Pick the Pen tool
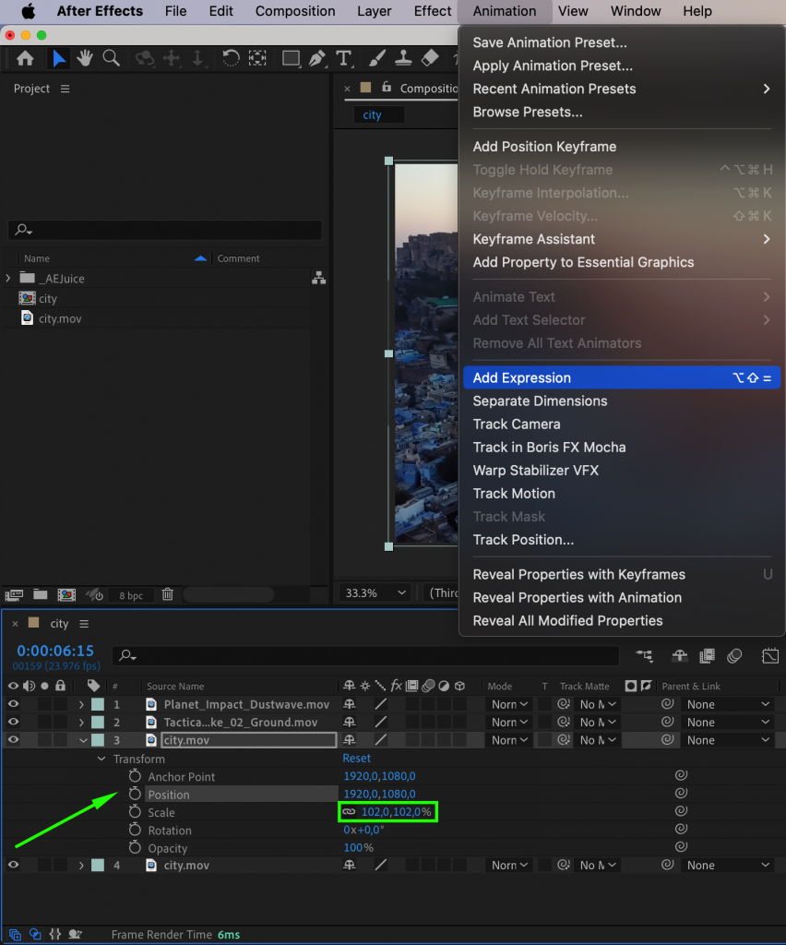The image size is (786, 945). tap(317, 58)
